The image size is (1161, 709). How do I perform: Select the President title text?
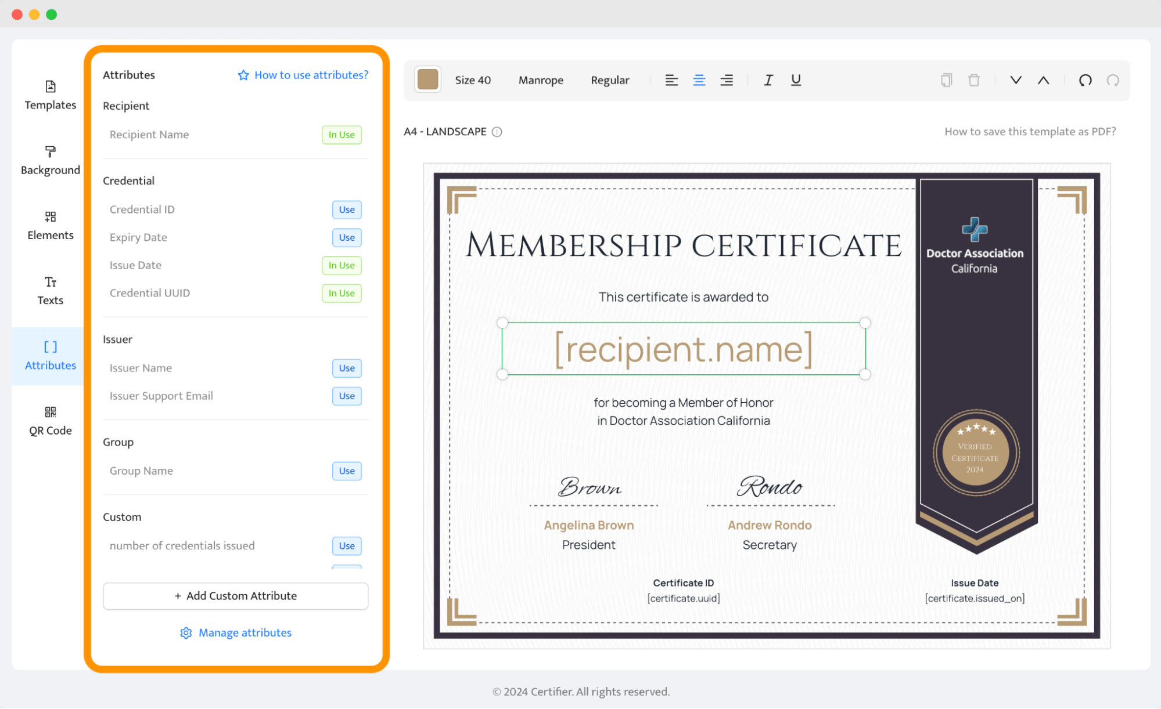pyautogui.click(x=588, y=545)
